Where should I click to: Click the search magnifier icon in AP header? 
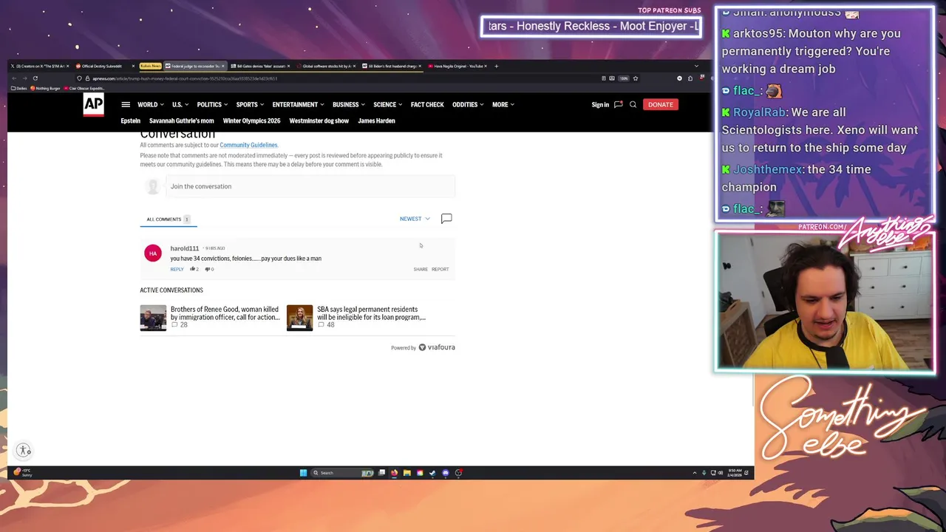pos(633,105)
